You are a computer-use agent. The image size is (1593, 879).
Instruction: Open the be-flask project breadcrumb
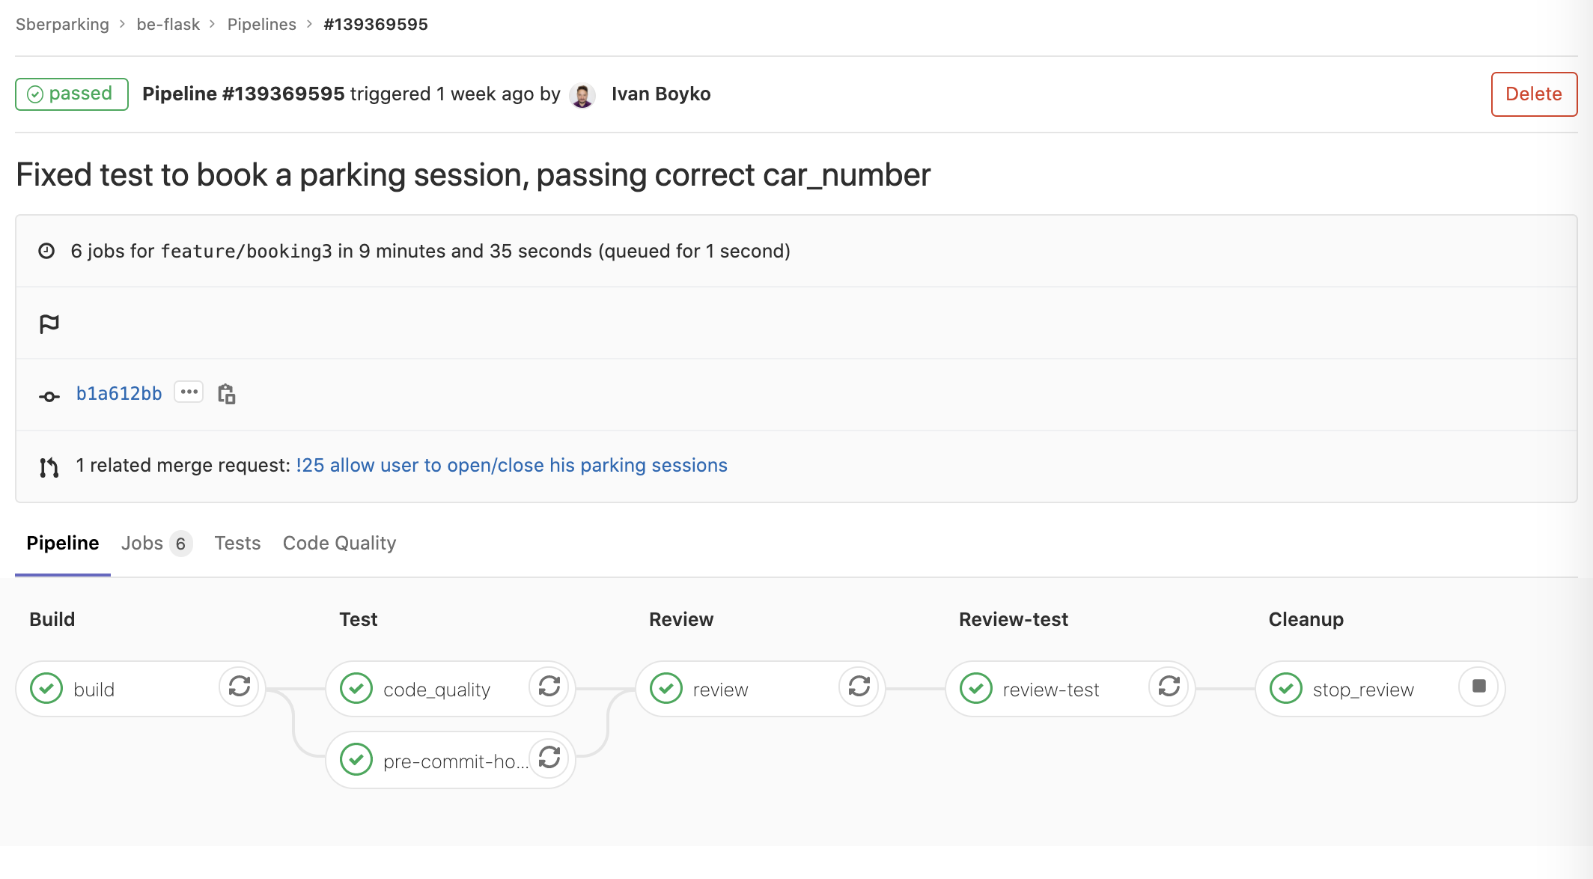(x=168, y=25)
